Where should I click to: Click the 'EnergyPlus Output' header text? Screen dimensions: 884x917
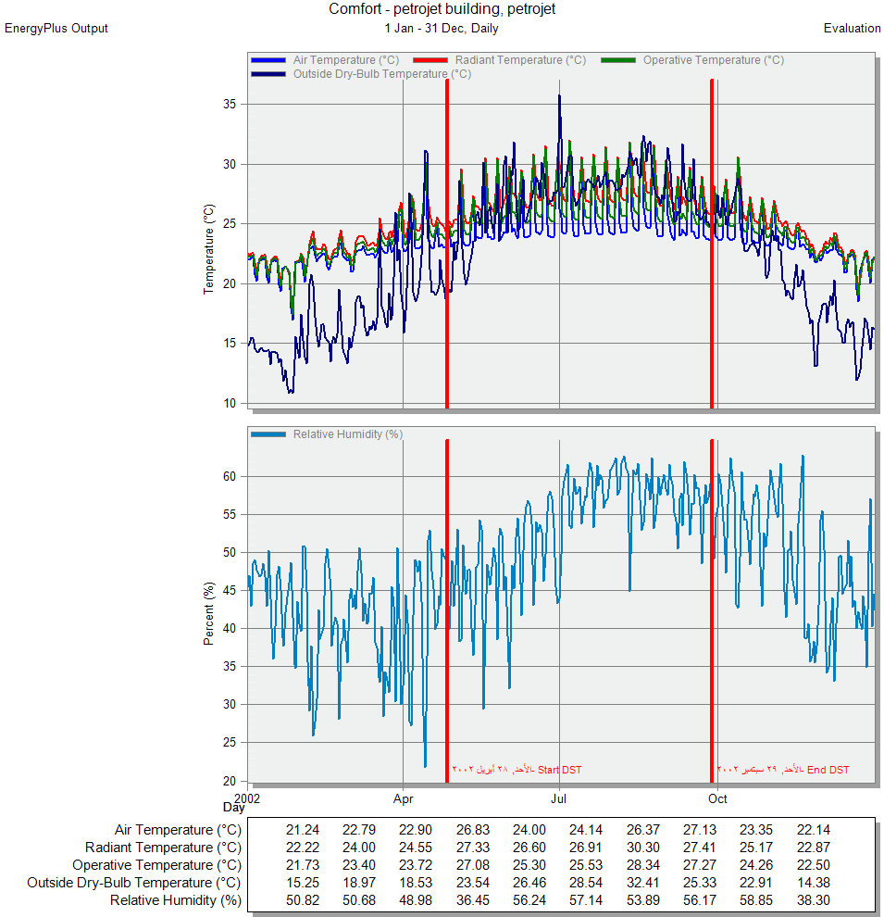(x=56, y=29)
